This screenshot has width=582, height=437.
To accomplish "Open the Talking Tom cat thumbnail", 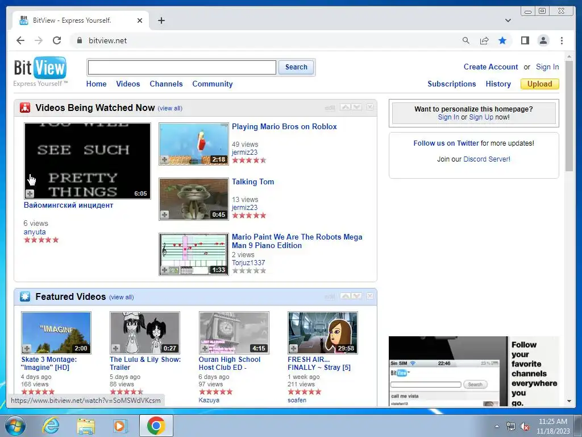I will point(194,199).
